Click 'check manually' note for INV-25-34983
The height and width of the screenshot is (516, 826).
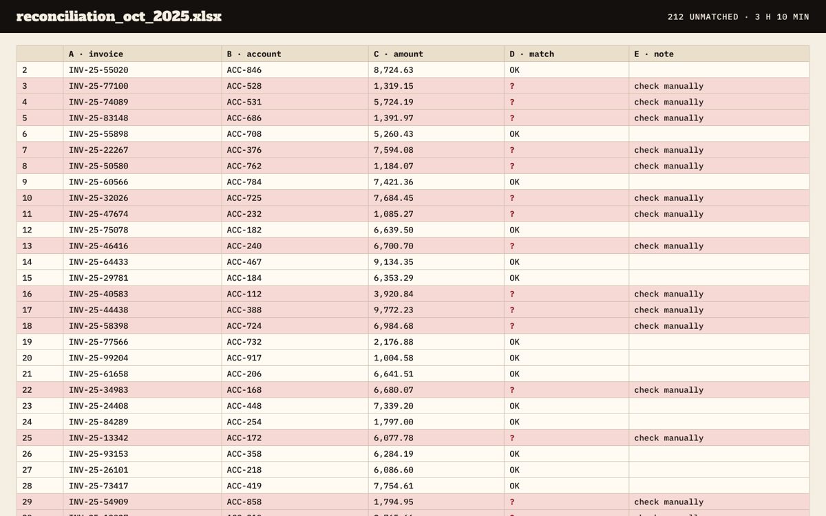[x=719, y=390]
